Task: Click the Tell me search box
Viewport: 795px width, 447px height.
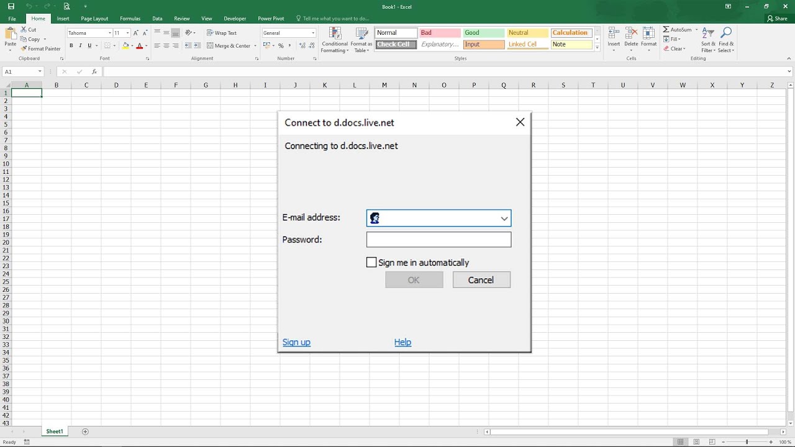Action: pos(332,19)
